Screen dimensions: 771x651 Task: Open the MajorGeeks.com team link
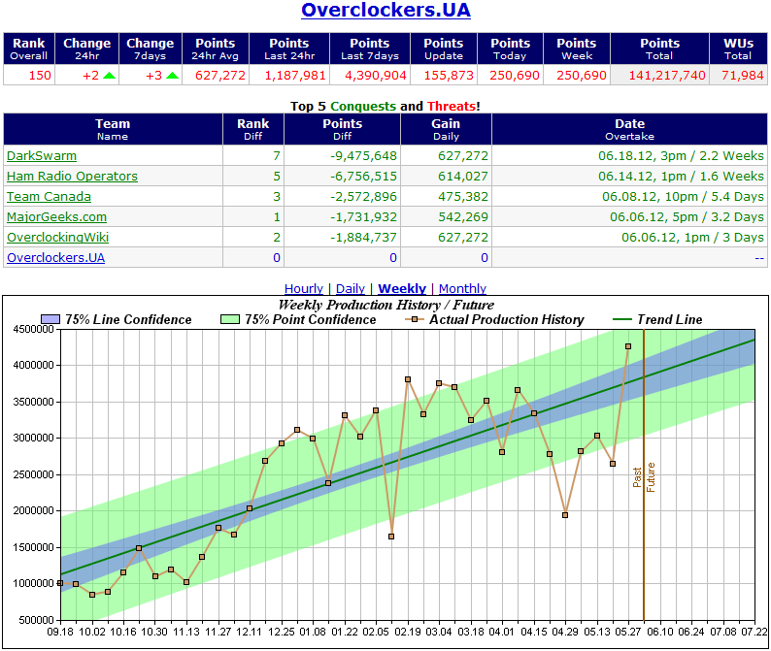coord(56,216)
